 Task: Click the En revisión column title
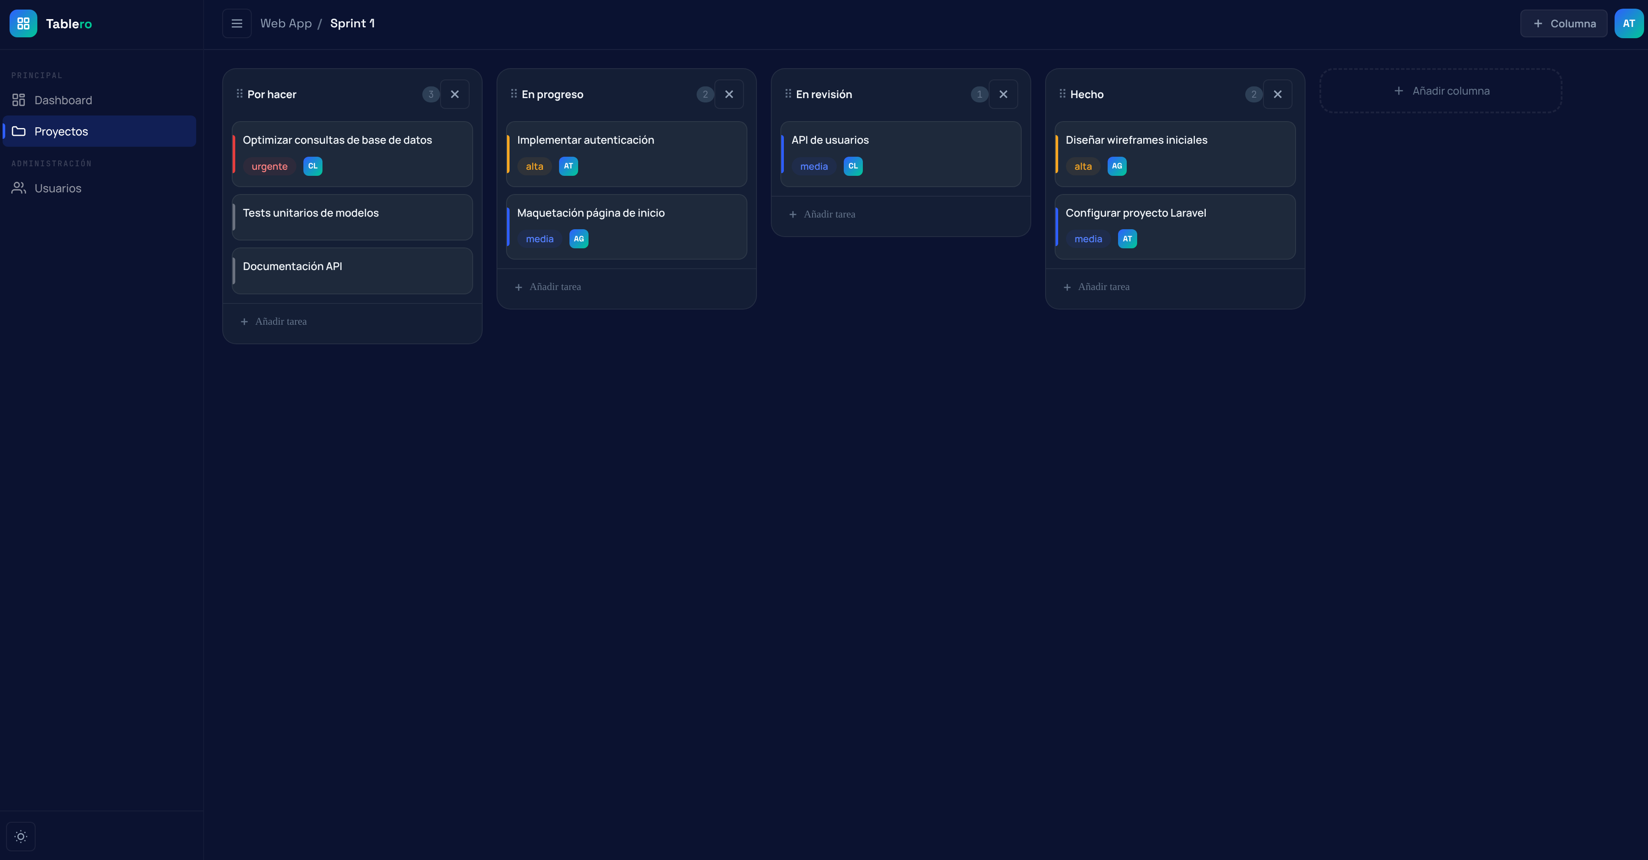pos(824,95)
